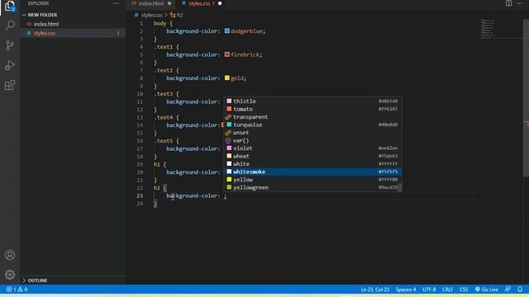Click the .text2 selector on line 7
The image size is (529, 297).
point(164,70)
